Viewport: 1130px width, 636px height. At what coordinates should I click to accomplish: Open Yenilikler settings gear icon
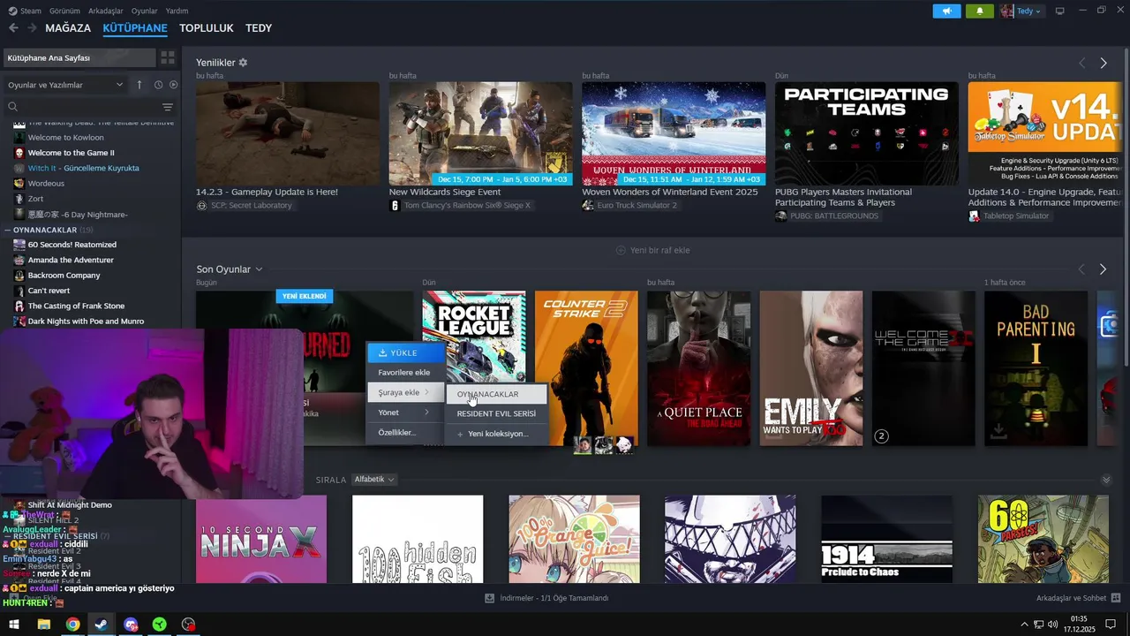(243, 63)
